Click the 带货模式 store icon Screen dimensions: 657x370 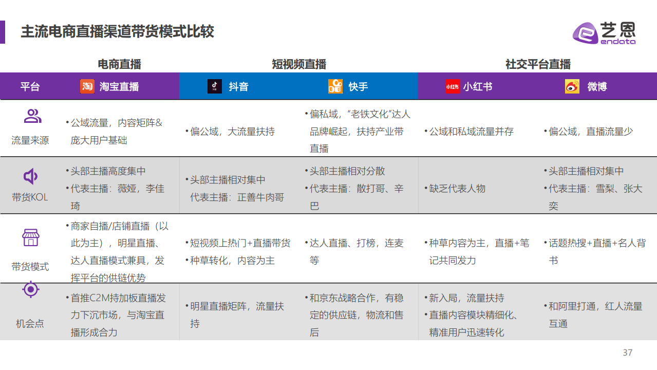tap(31, 237)
